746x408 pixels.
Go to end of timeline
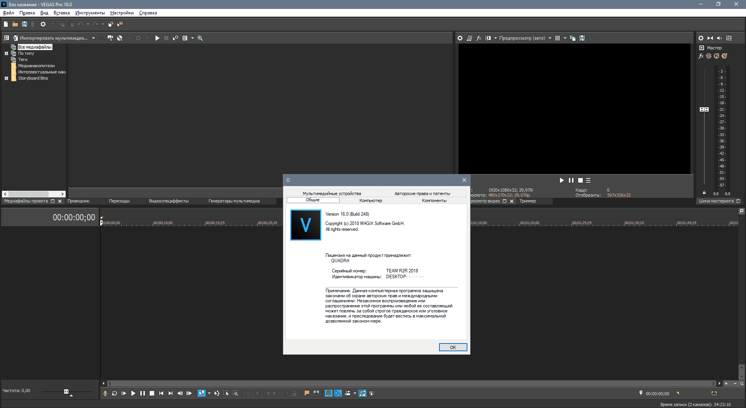click(171, 393)
